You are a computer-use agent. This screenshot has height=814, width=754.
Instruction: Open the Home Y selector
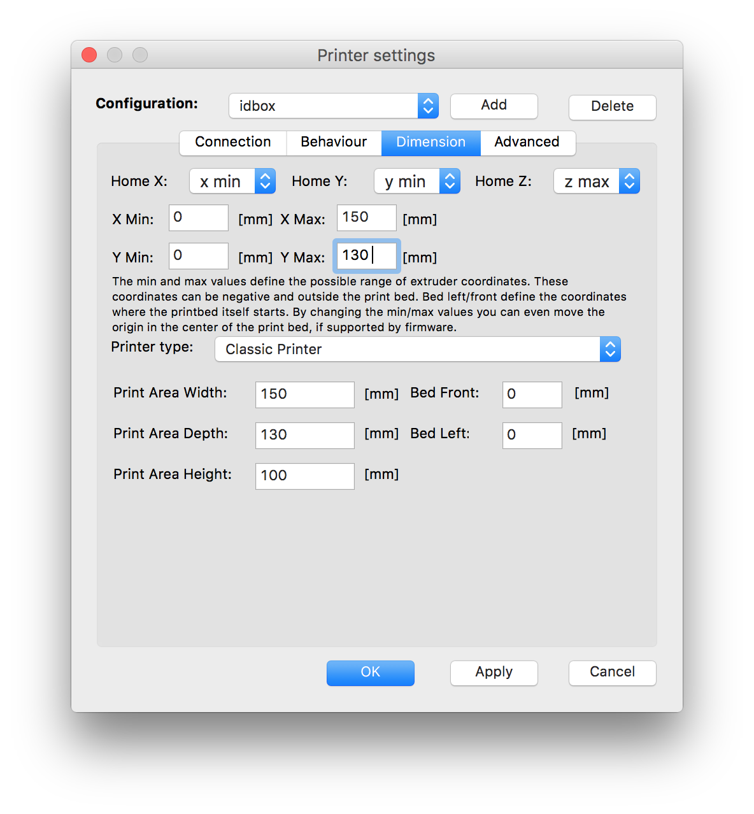tap(416, 182)
